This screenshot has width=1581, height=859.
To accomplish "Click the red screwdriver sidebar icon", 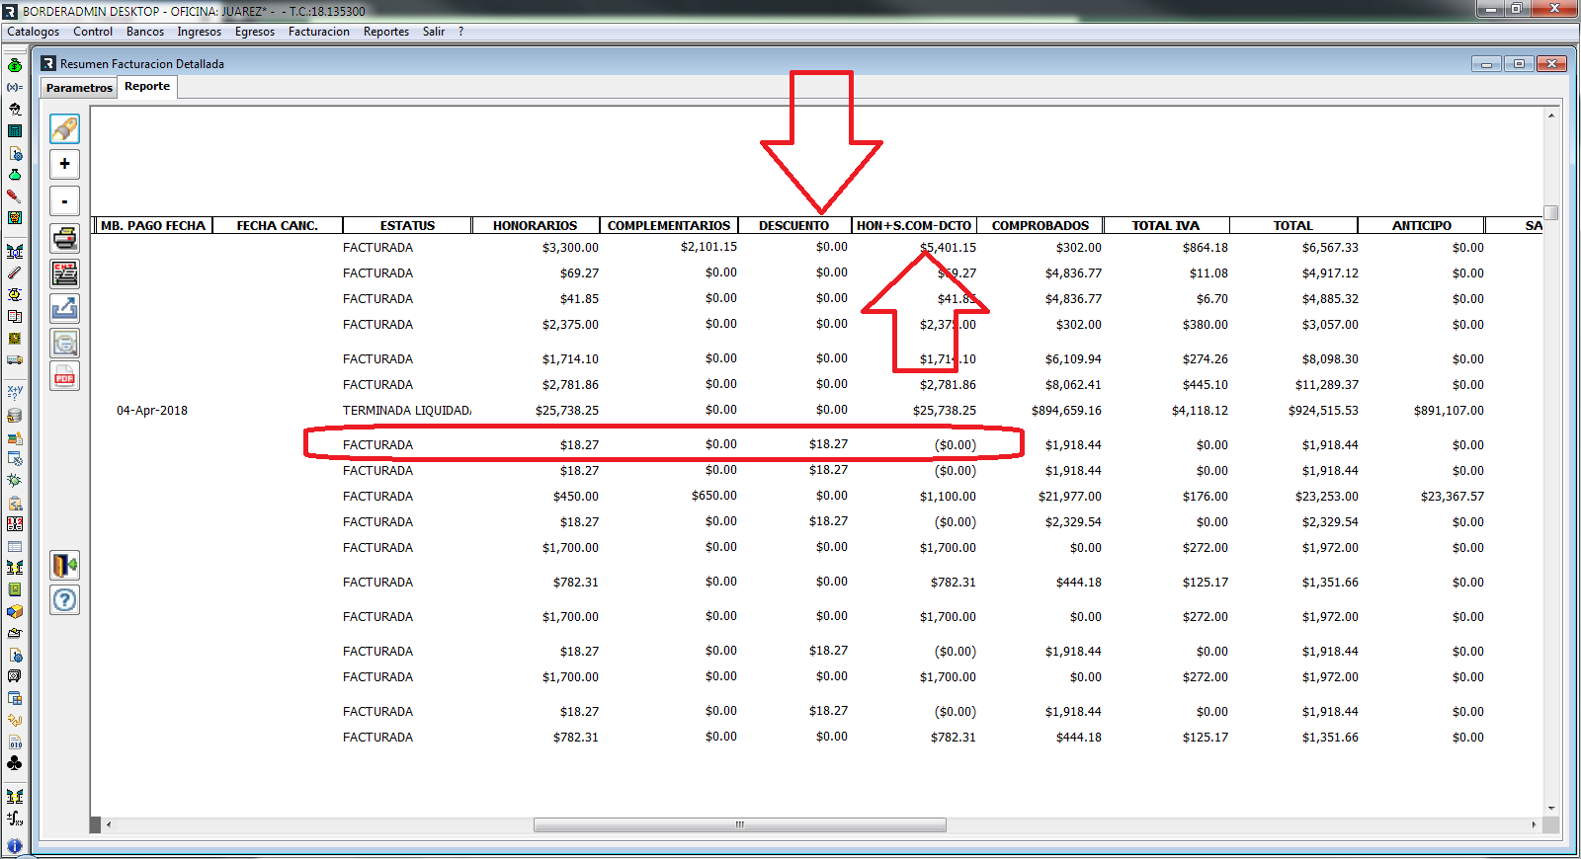I will pos(15,196).
